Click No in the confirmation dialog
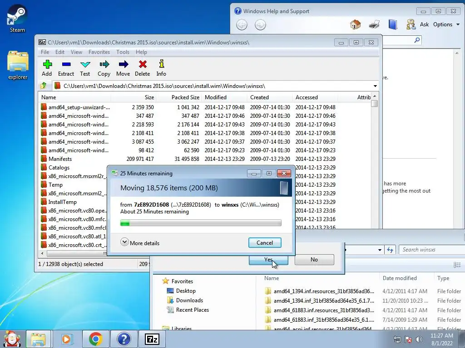 click(314, 260)
